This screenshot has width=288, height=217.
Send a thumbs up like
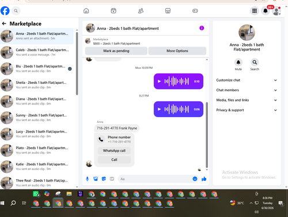204,179
